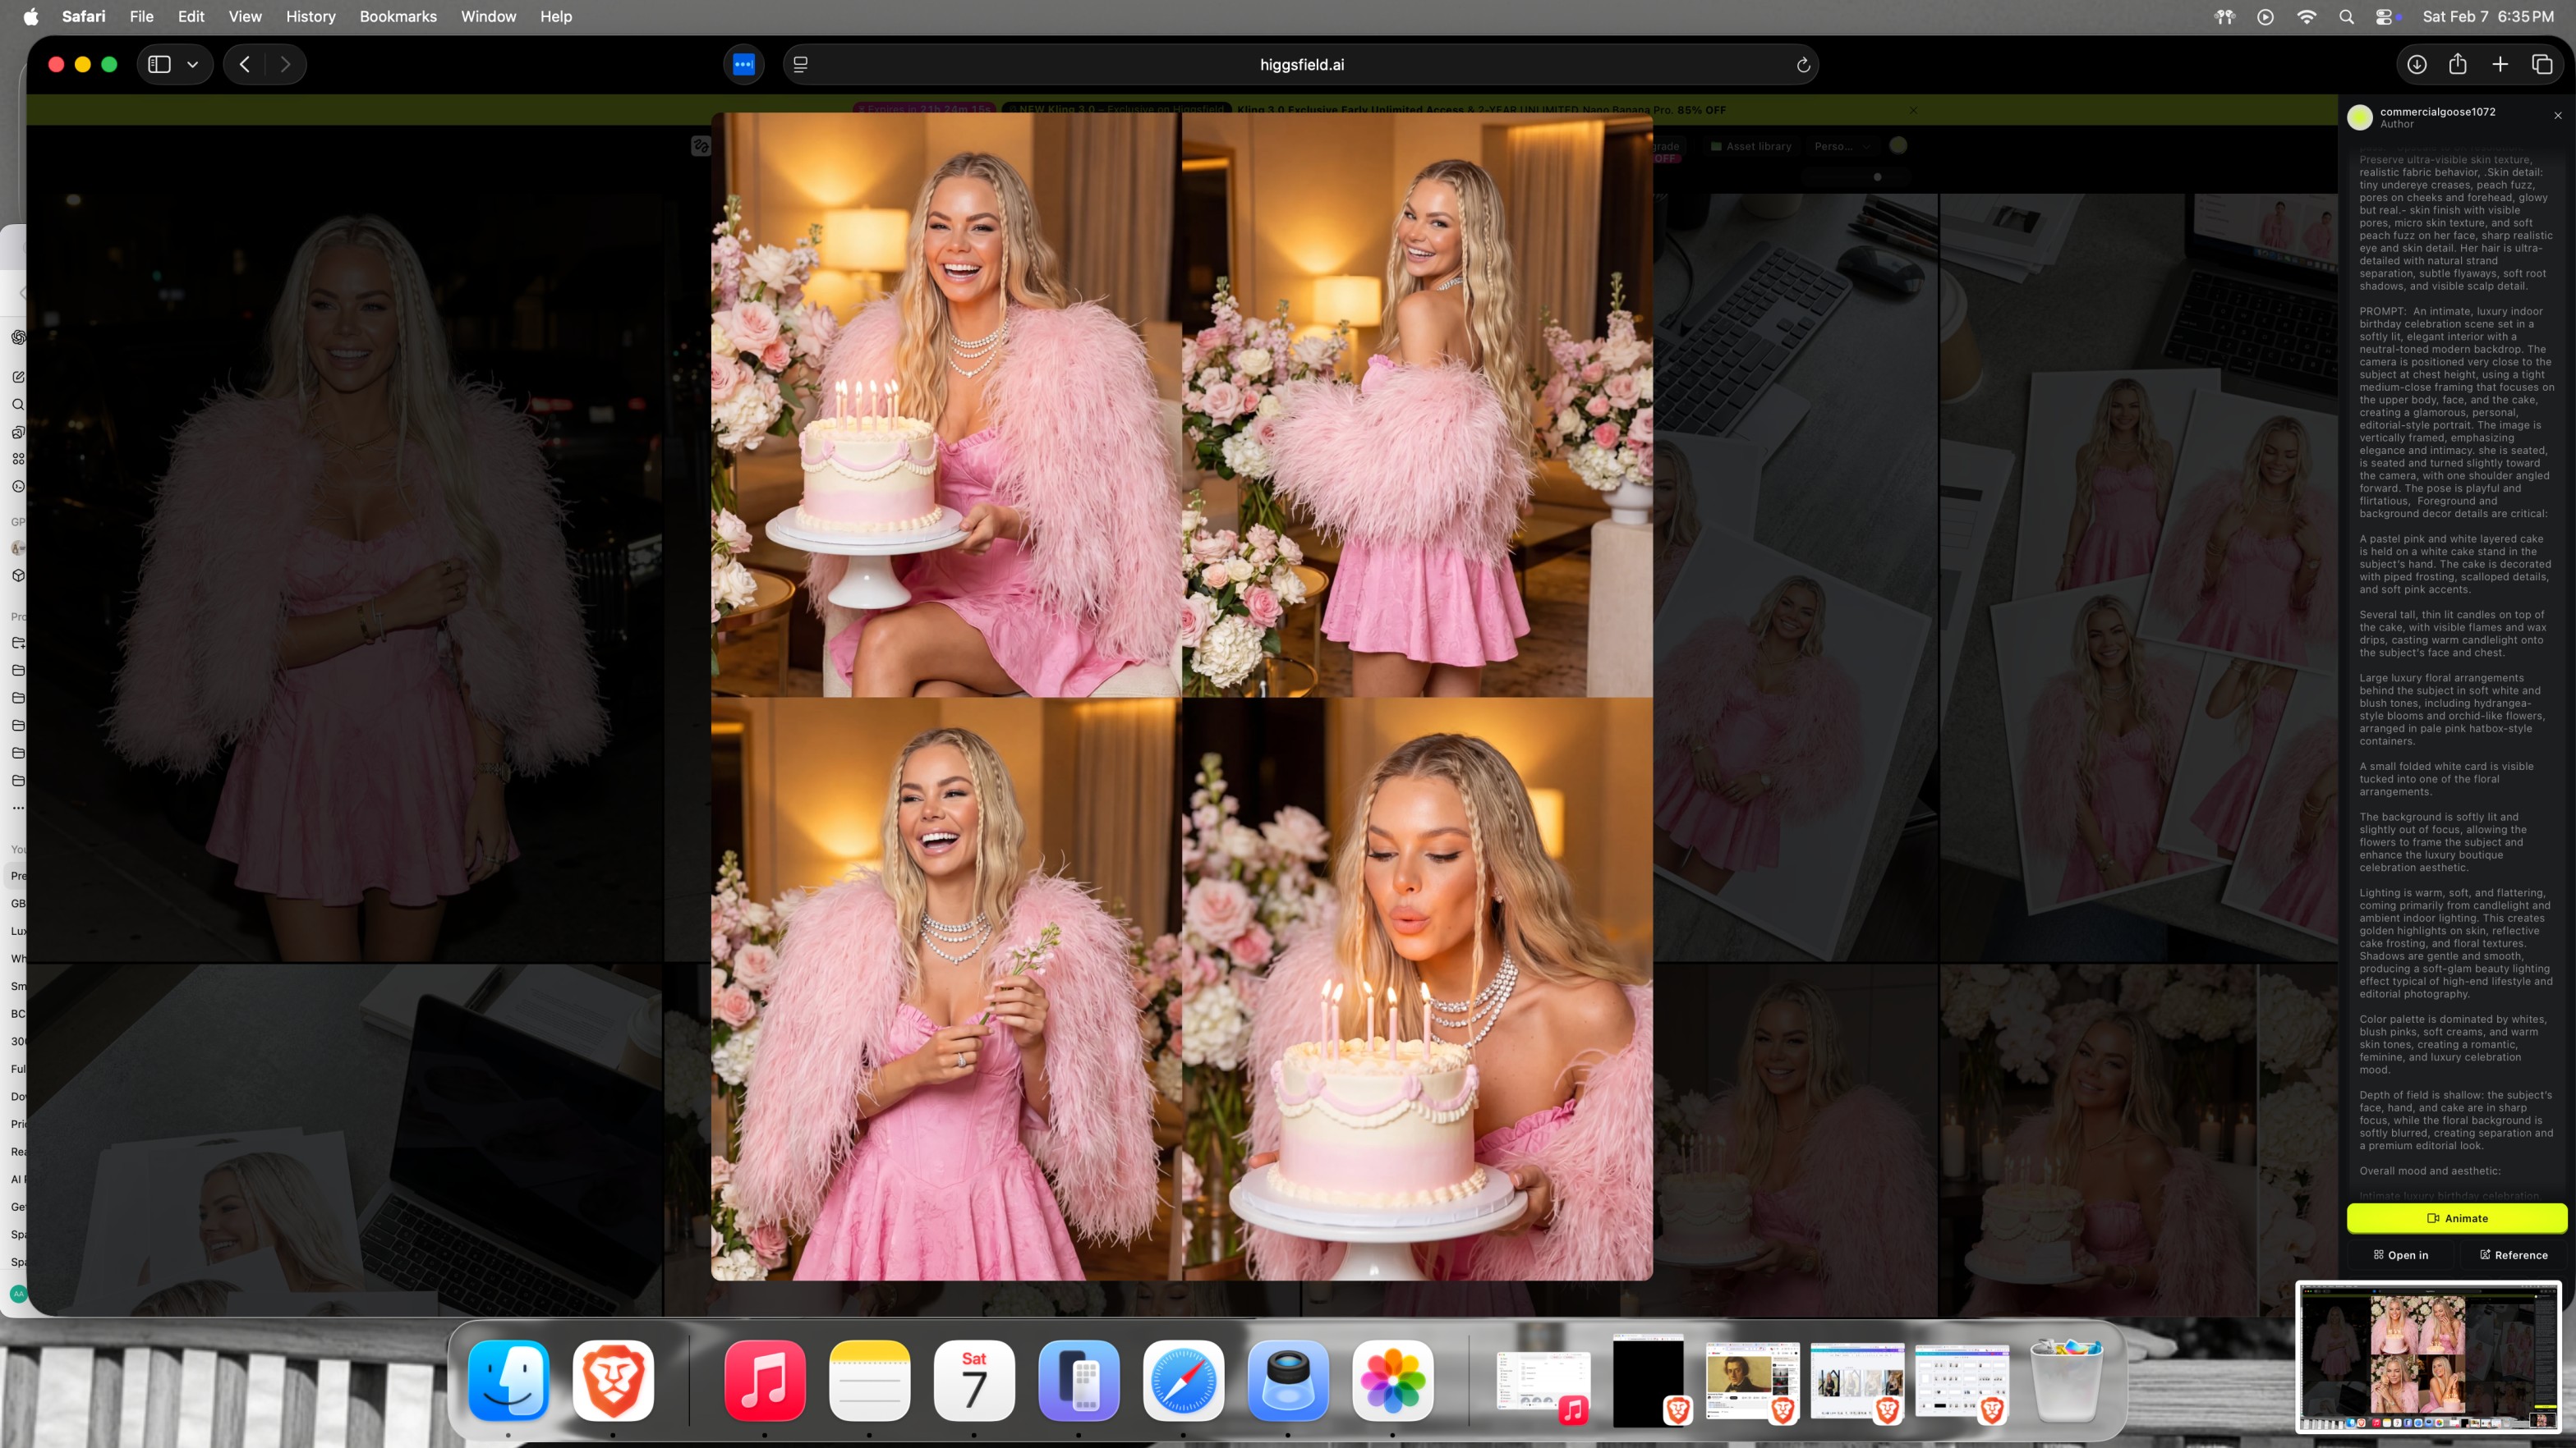The width and height of the screenshot is (2576, 1448).
Task: Click the yellow Animate button
Action: tap(2456, 1218)
